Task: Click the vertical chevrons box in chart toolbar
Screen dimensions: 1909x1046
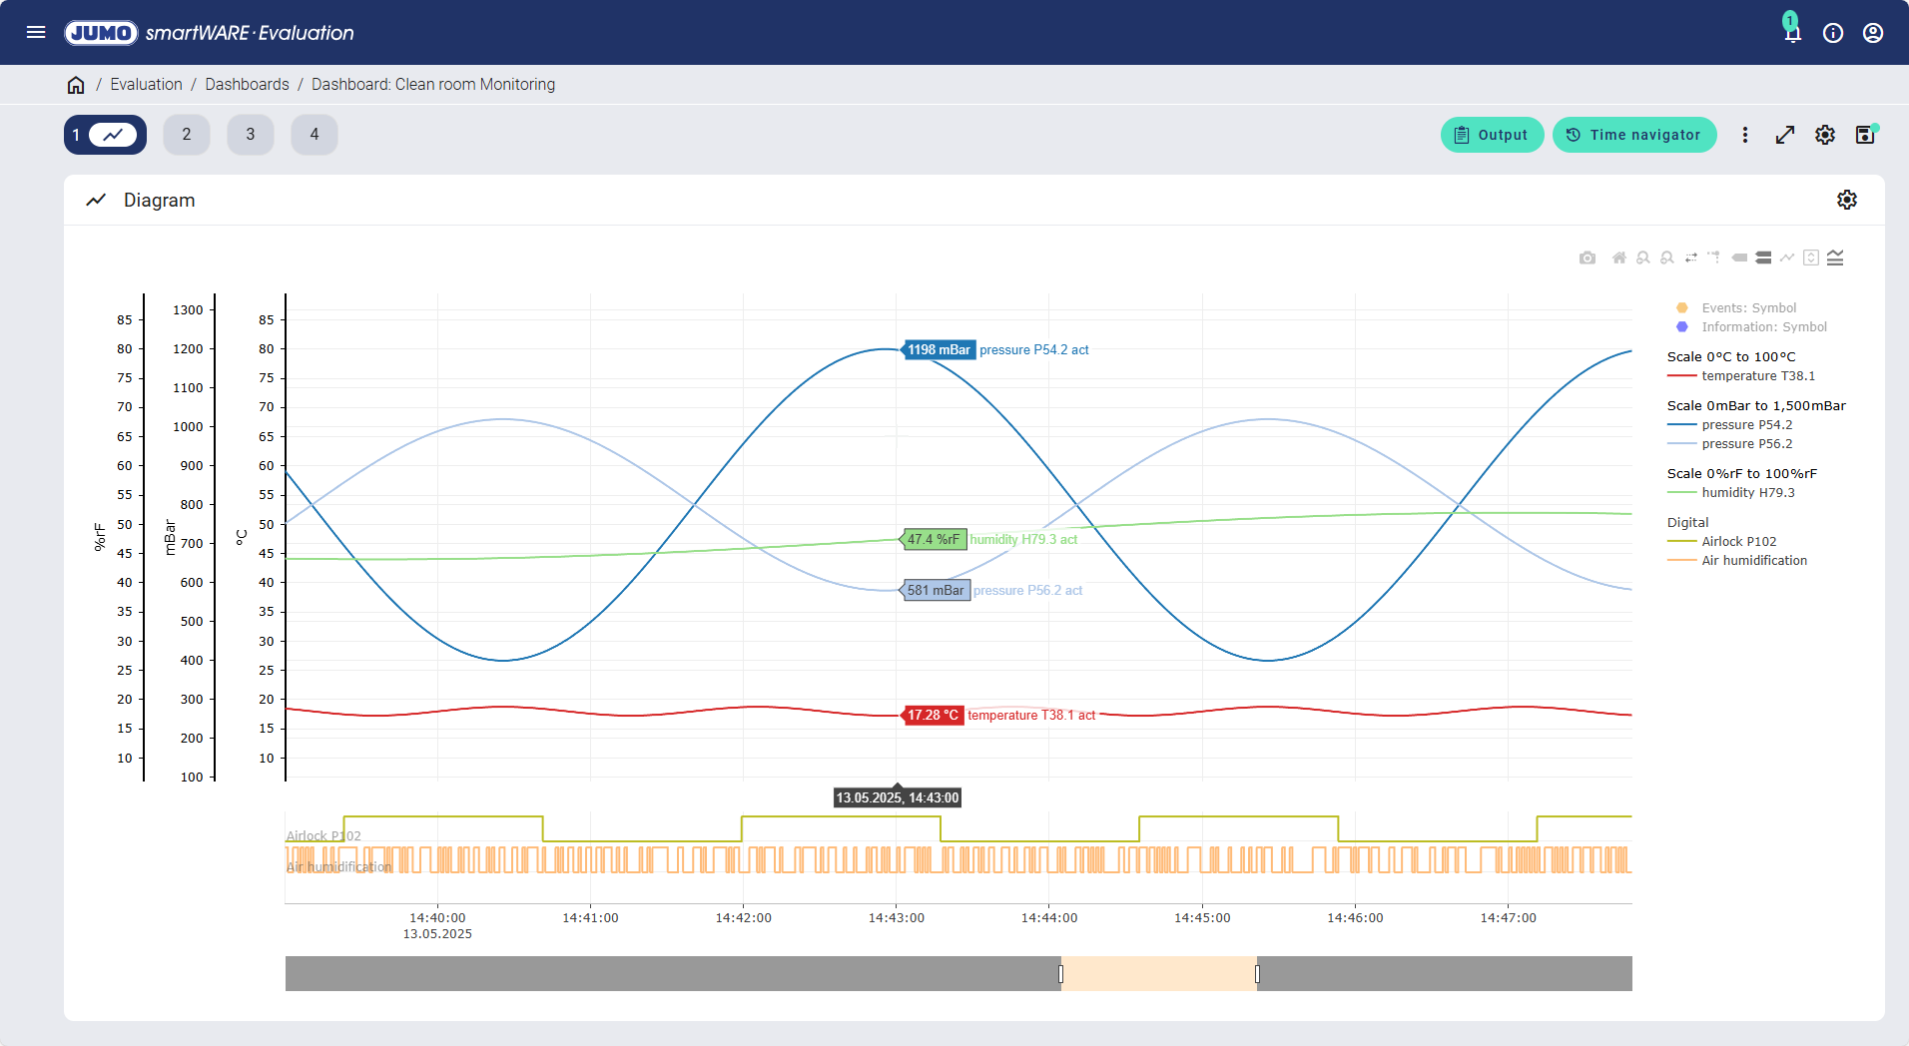Action: [x=1810, y=258]
